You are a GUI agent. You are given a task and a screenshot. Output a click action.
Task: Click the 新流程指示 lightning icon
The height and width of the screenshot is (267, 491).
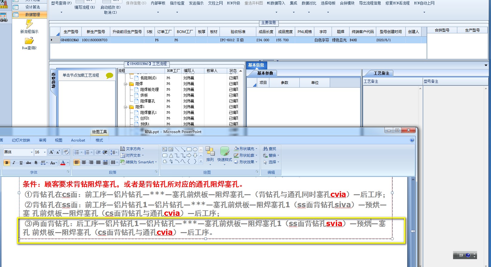pos(29,24)
